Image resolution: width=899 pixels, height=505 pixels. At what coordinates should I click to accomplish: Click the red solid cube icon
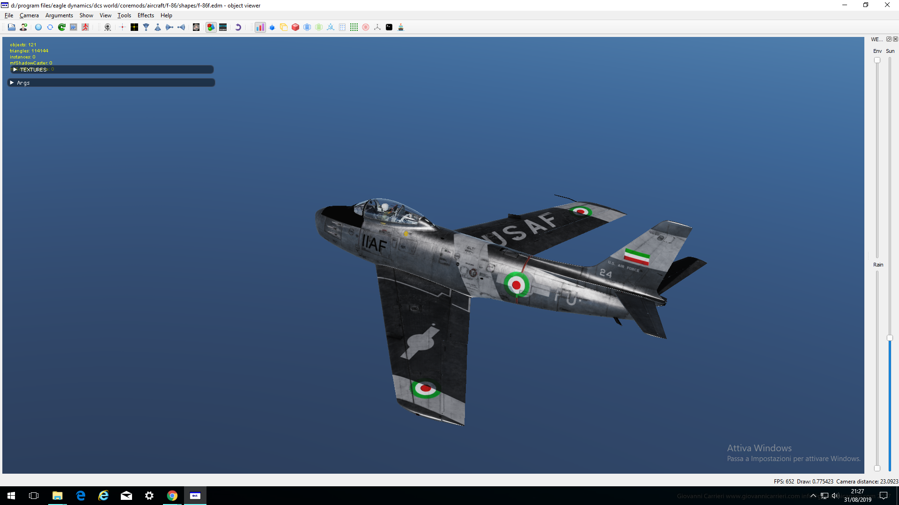295,27
